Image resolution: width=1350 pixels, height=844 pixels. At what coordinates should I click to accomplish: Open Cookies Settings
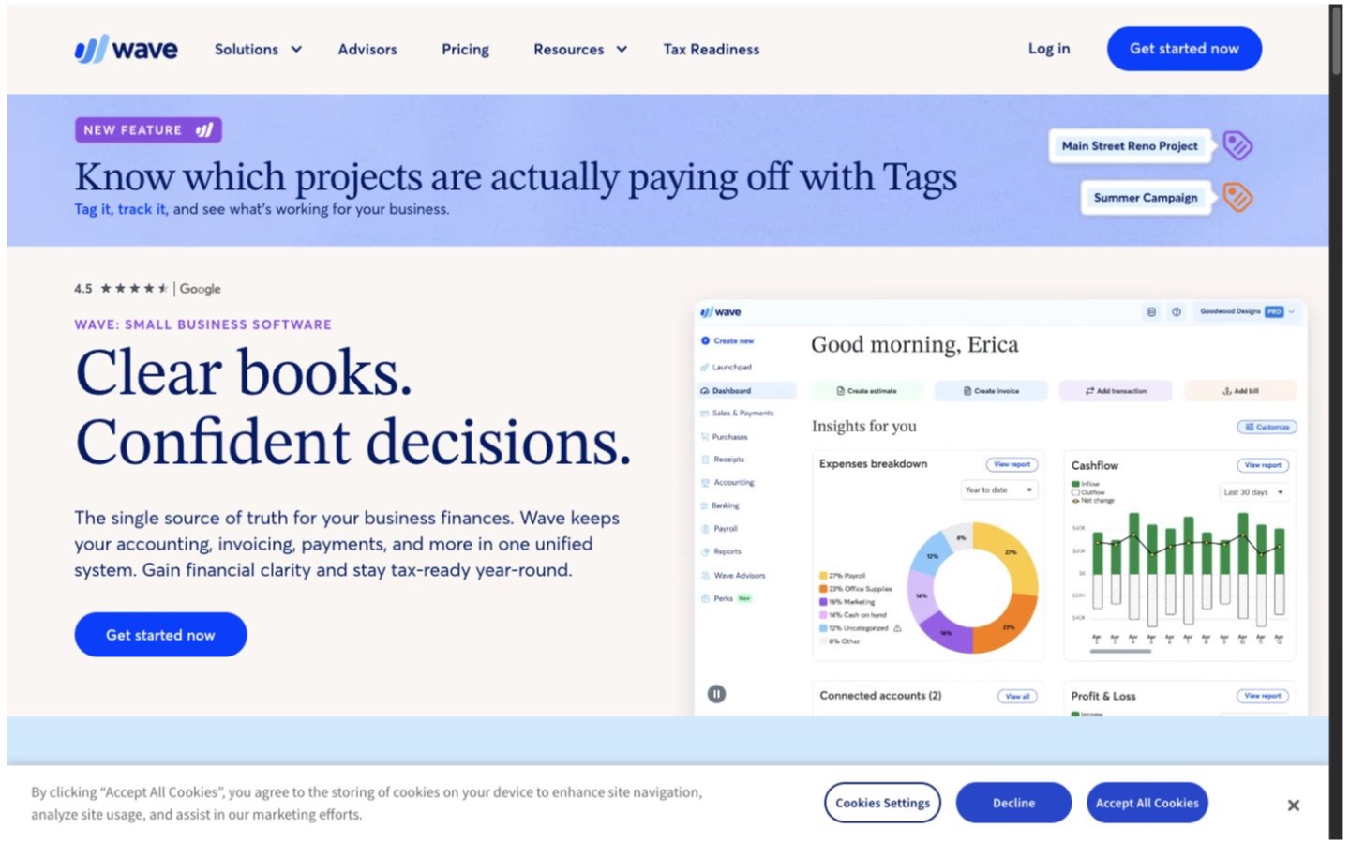click(882, 803)
